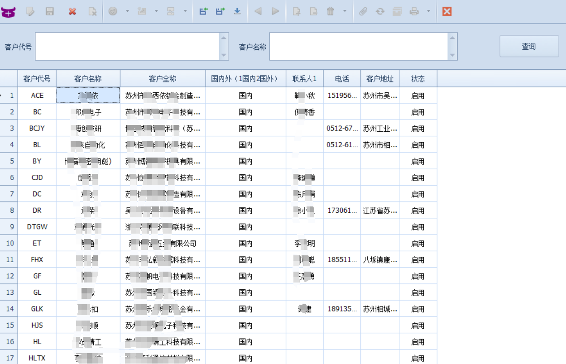Image resolution: width=566 pixels, height=364 pixels.
Task: Click the archive box icon
Action: click(397, 11)
